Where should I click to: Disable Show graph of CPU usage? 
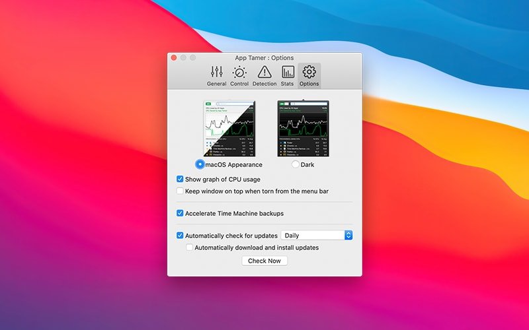pos(180,179)
